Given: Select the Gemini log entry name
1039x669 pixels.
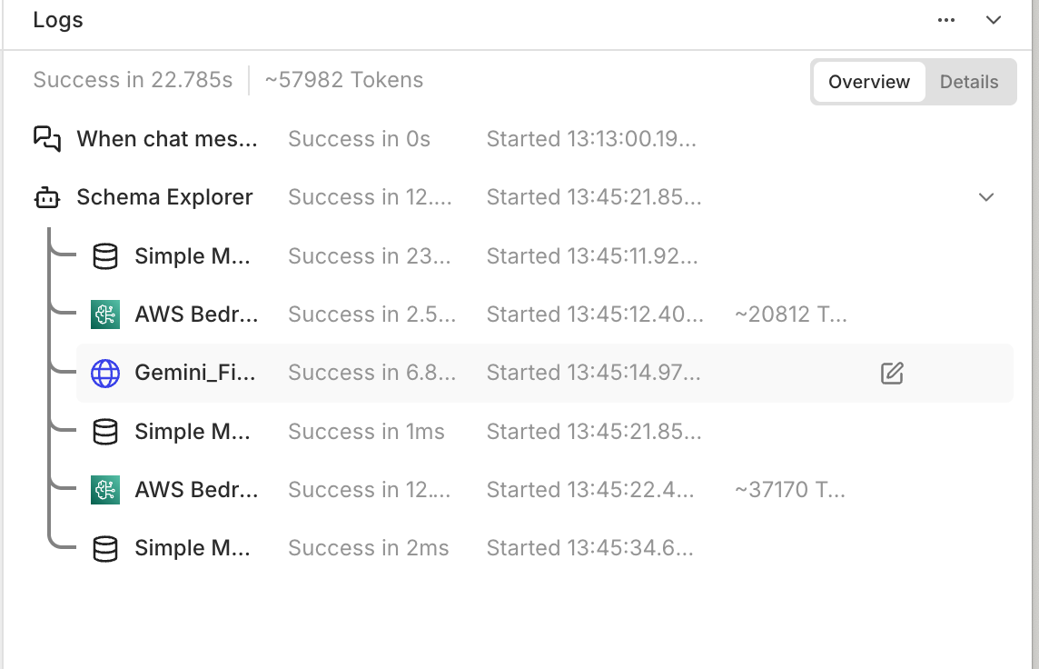Looking at the screenshot, I should [x=195, y=373].
